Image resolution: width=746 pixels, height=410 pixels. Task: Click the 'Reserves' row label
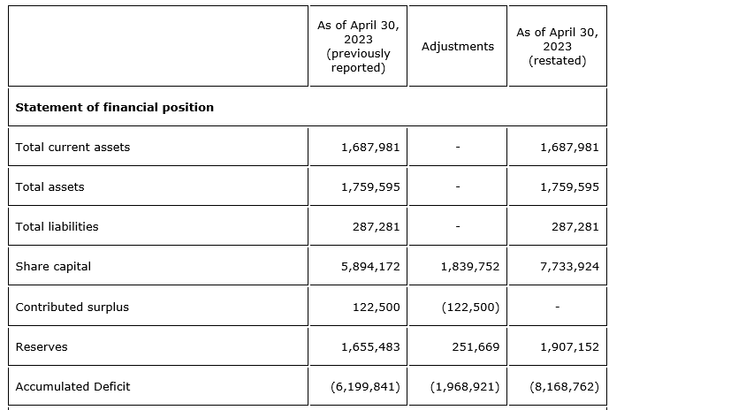click(42, 347)
